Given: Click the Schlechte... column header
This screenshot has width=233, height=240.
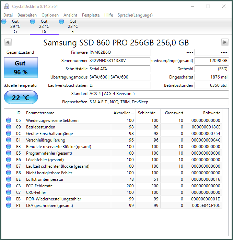Looking at the screenshot, I should (x=148, y=113).
